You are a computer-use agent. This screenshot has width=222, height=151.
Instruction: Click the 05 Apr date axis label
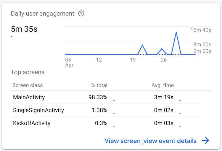pyautogui.click(x=69, y=62)
